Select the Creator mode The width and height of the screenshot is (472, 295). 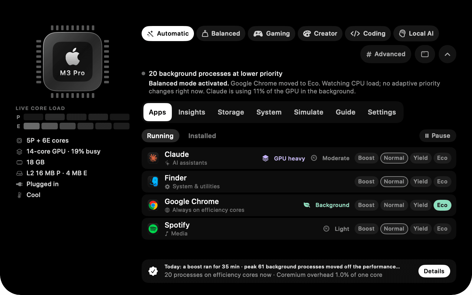point(320,34)
